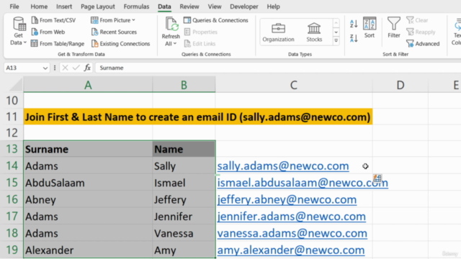This screenshot has width=461, height=259.
Task: Confirm entry with checkmark icon
Action: [76, 68]
